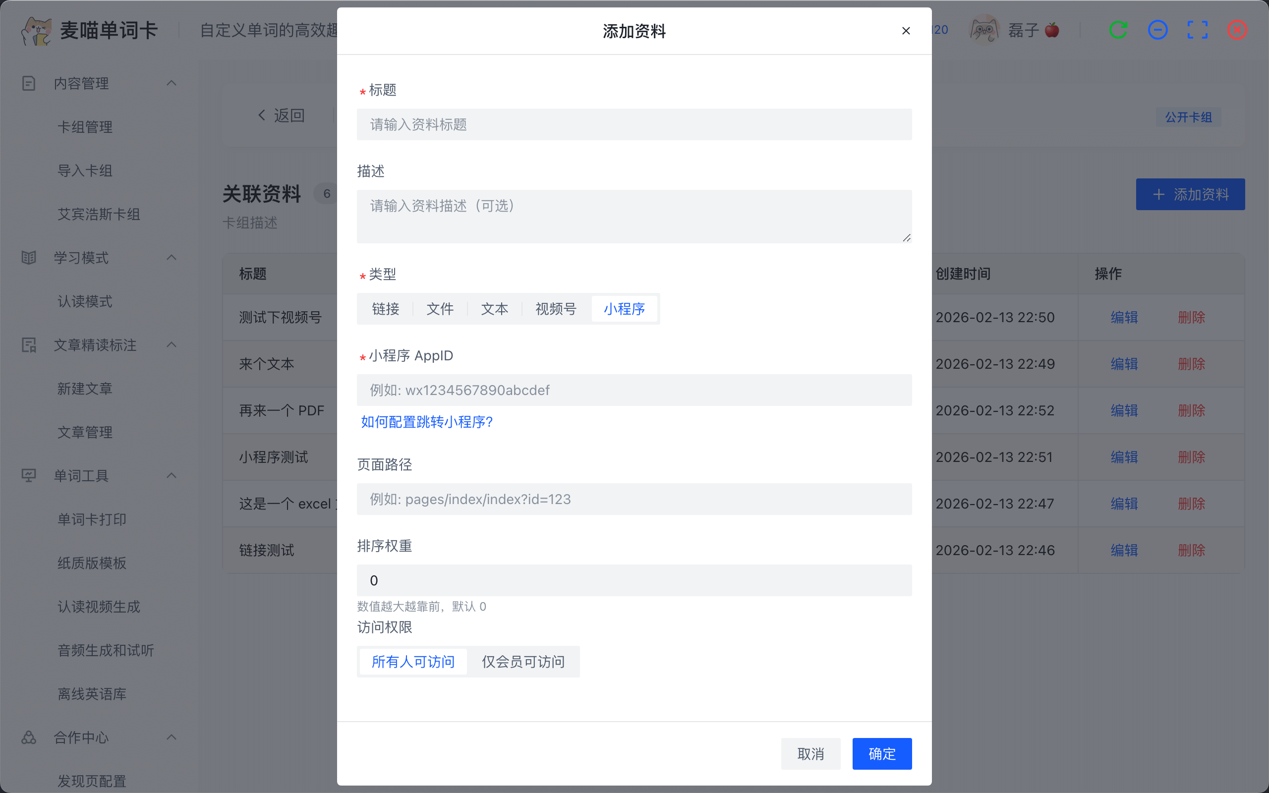The width and height of the screenshot is (1269, 793).
Task: Click the green refresh icon at top right
Action: 1118,29
